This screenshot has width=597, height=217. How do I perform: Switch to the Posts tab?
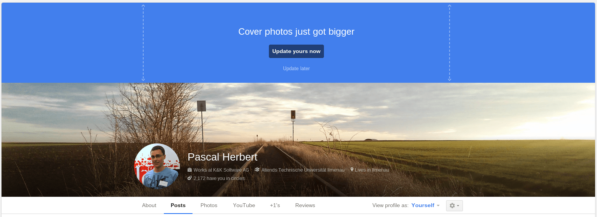pyautogui.click(x=178, y=205)
